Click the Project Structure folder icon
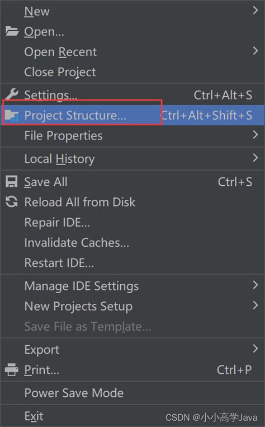 click(x=12, y=115)
